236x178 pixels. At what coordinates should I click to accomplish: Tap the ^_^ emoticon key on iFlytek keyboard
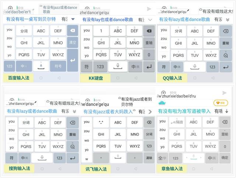point(101,122)
